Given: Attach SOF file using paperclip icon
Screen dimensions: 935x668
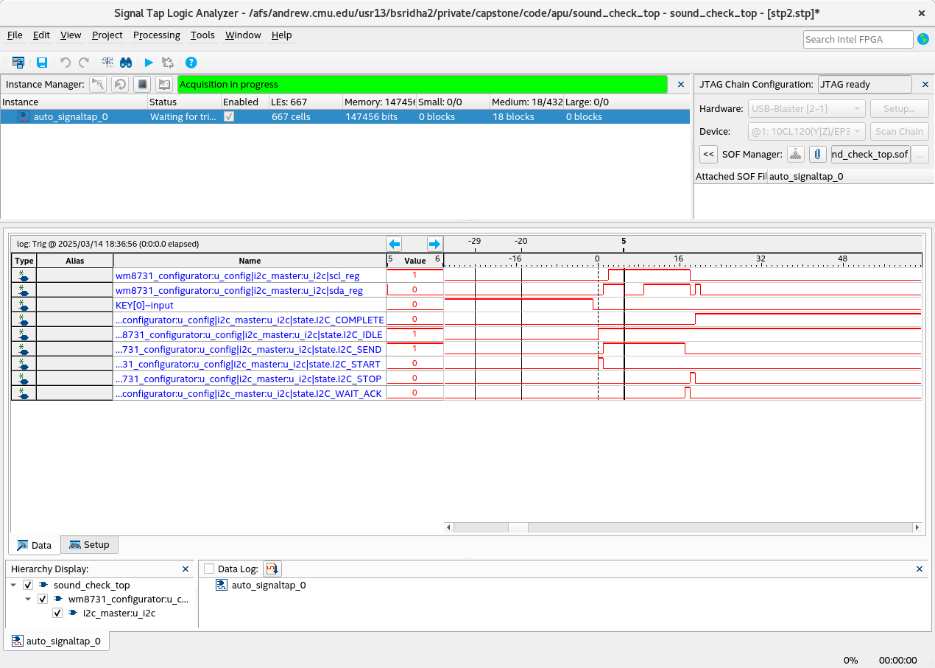Looking at the screenshot, I should 817,154.
